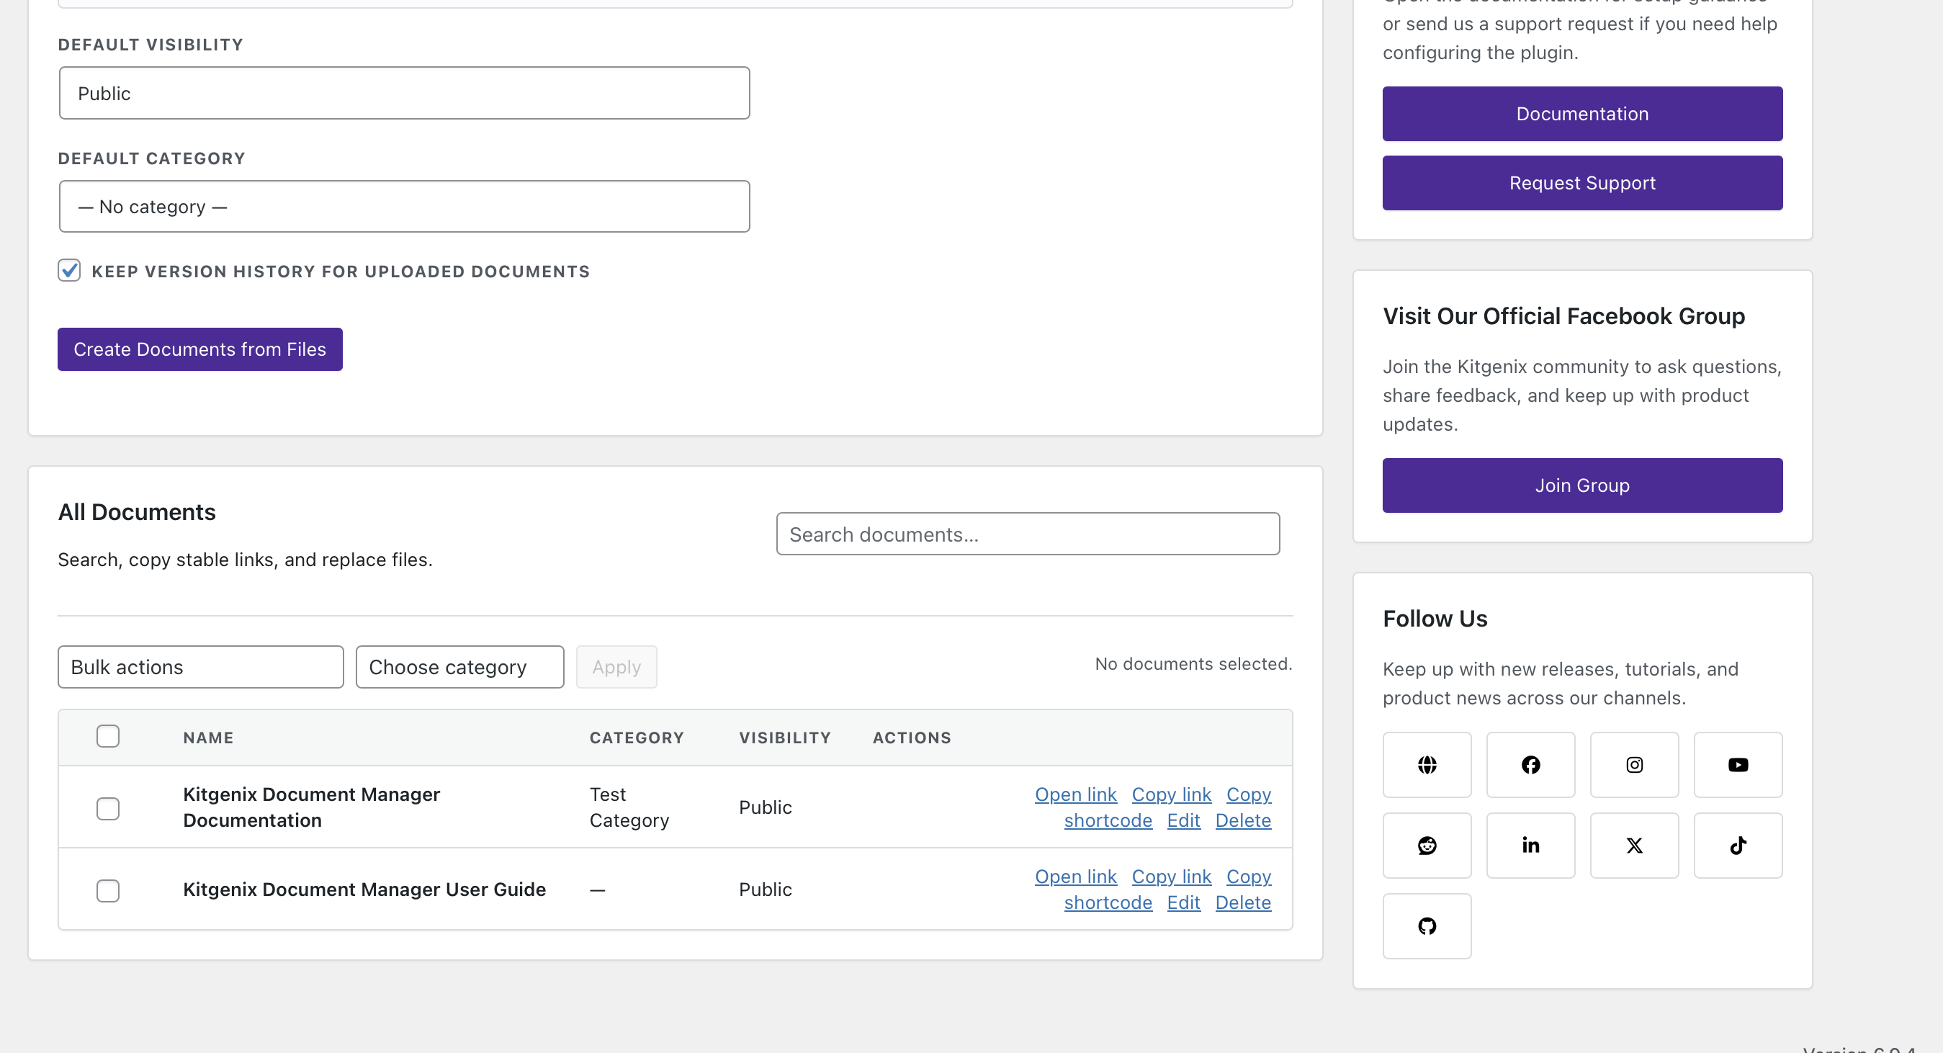
Task: Click the Apply bulk action button
Action: (x=617, y=668)
